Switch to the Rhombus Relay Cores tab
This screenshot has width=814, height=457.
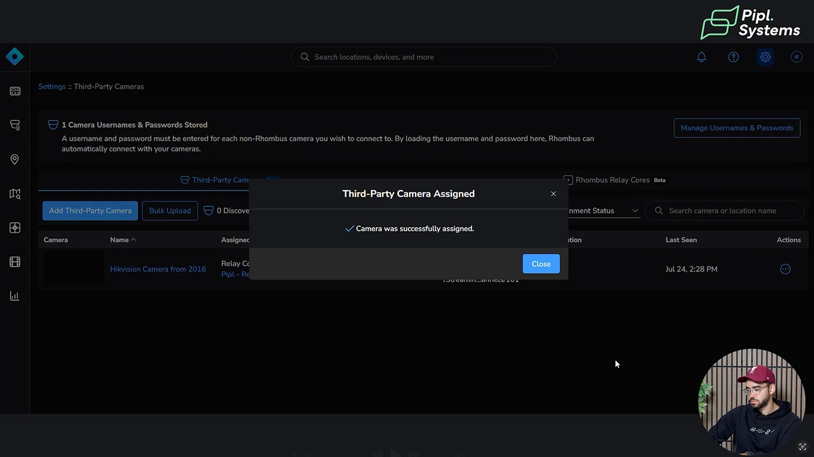(612, 180)
